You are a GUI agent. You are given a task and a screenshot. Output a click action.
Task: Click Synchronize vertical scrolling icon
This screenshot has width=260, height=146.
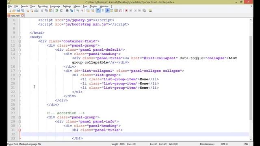(88, 11)
